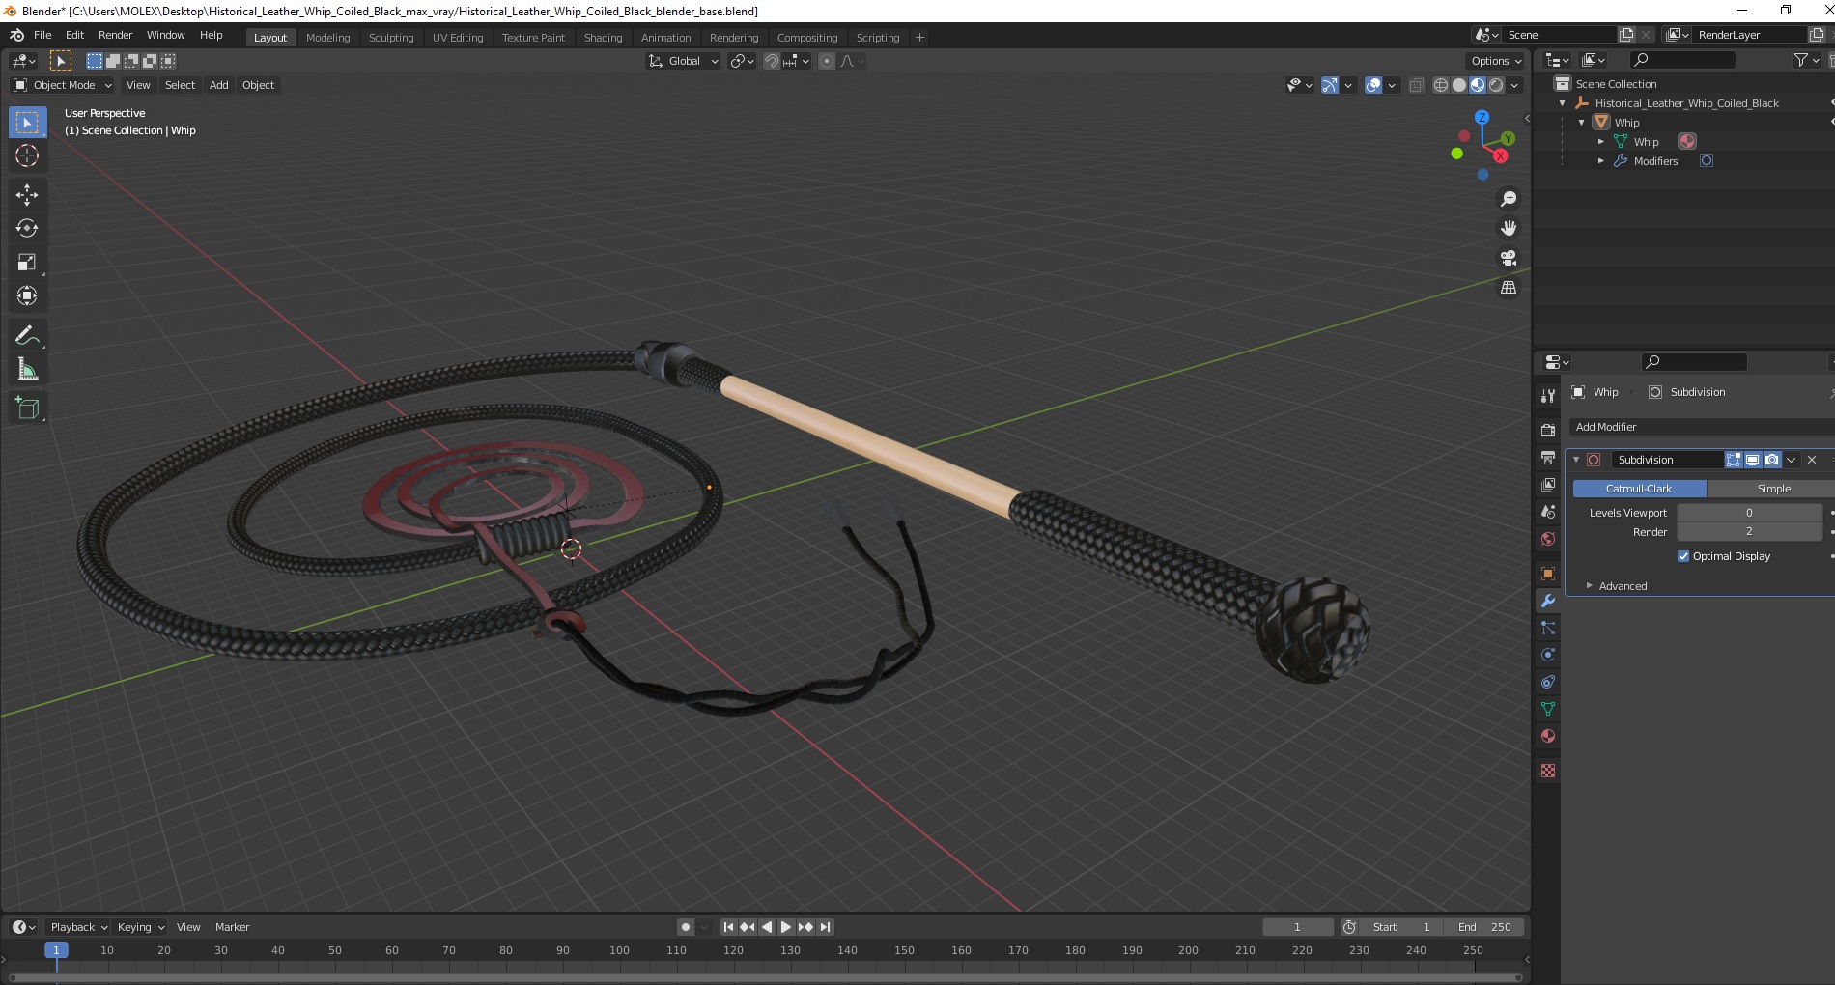Open the Tool properties tab
Screen dimensions: 1835x985
click(1548, 395)
